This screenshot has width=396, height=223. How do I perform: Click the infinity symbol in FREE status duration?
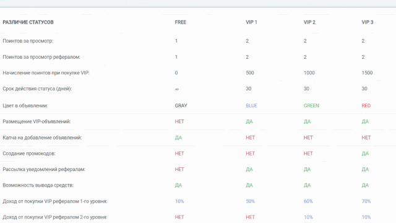pos(177,89)
